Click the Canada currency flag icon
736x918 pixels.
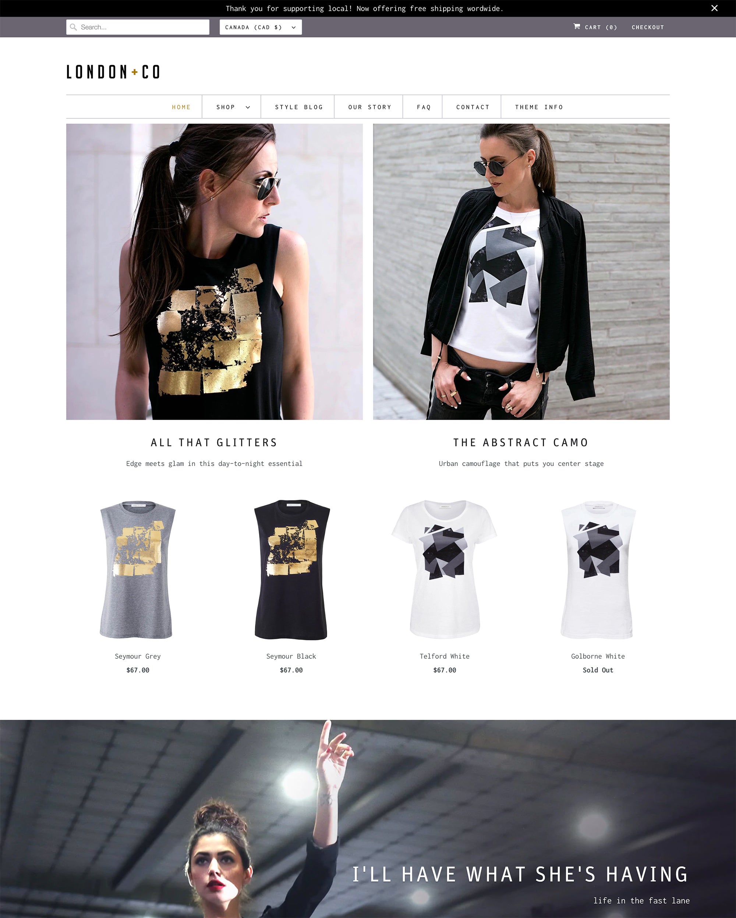(x=260, y=27)
